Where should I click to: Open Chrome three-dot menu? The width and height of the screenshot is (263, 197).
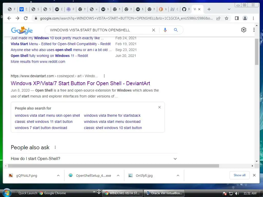[x=253, y=18]
